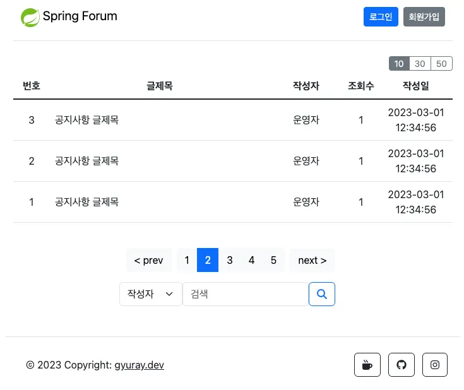The image size is (464, 390).
Task: Click the 로그인 button
Action: (x=381, y=17)
